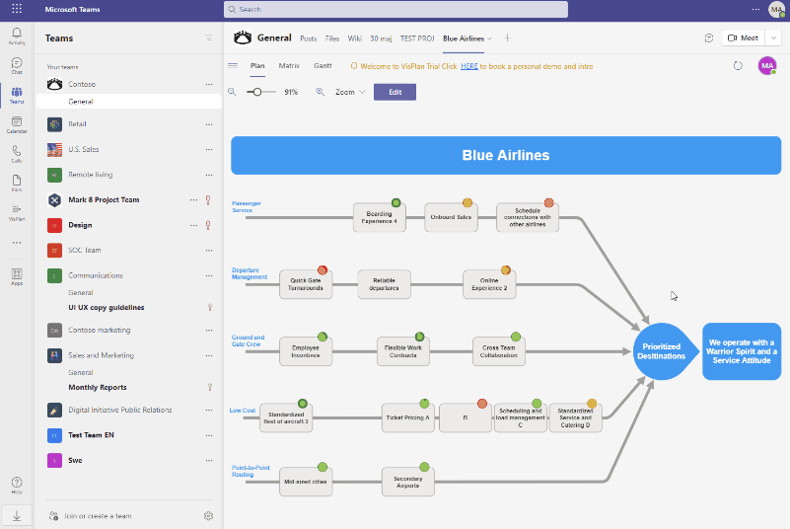Open the VisPlan hamburger menu

[x=233, y=65]
